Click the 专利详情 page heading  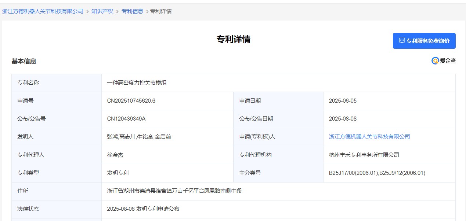[234, 40]
